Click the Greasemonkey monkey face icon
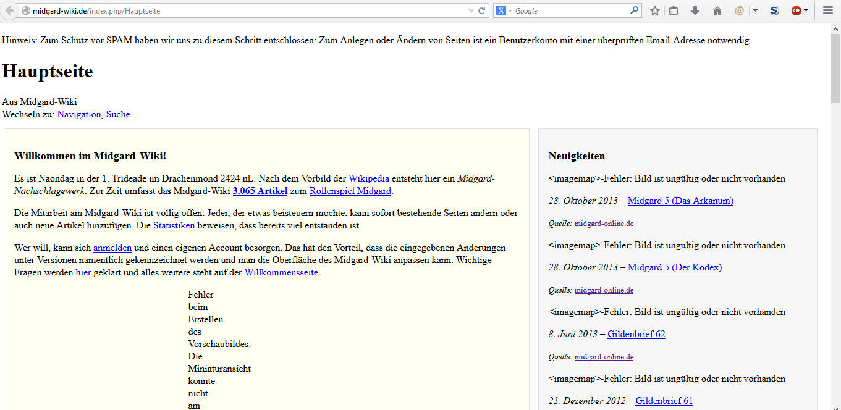Image resolution: width=841 pixels, height=410 pixels. (739, 10)
